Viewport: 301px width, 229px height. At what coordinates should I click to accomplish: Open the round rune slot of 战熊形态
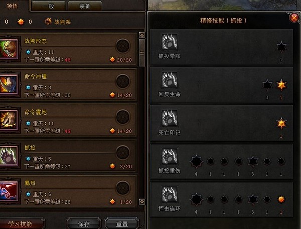pyautogui.click(x=123, y=46)
